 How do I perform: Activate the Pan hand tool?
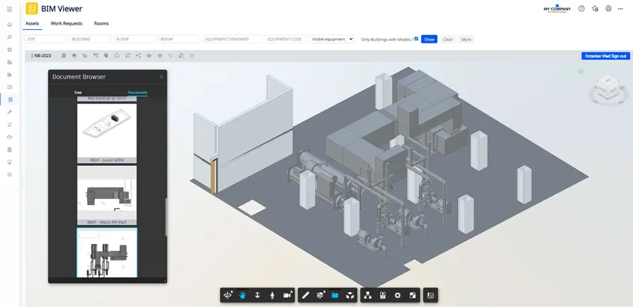pos(242,295)
